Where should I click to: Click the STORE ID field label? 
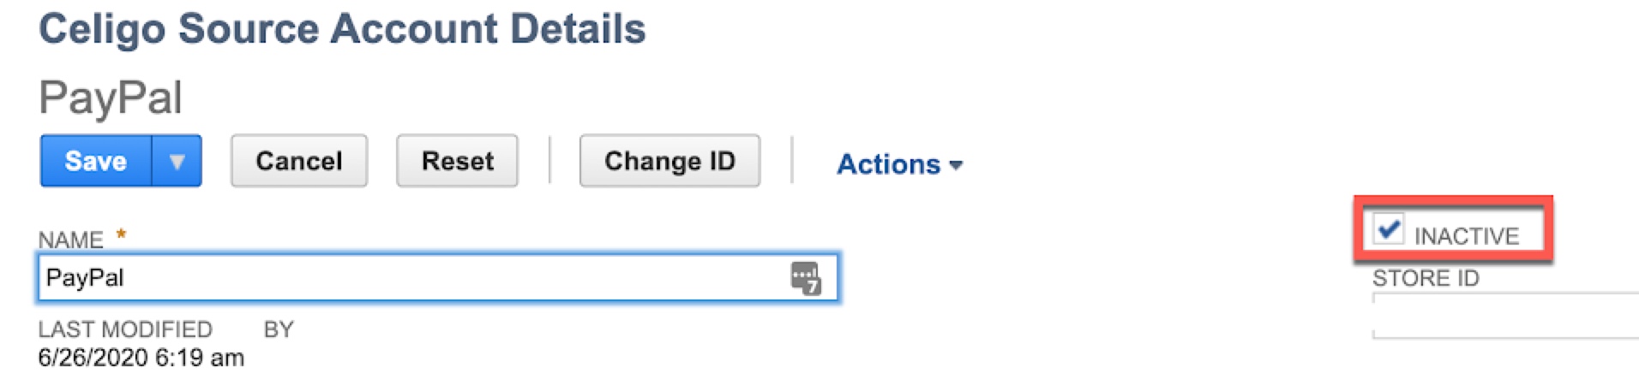point(1426,278)
